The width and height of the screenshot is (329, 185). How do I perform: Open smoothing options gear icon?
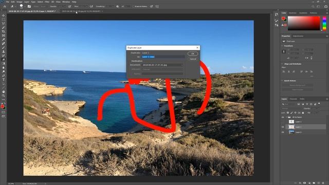[x=118, y=7]
